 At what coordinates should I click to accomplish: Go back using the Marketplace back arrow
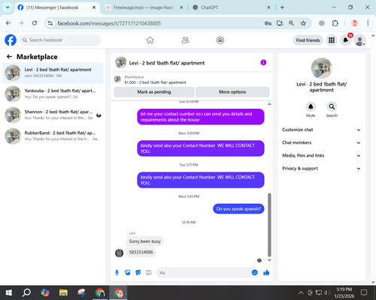[9, 57]
